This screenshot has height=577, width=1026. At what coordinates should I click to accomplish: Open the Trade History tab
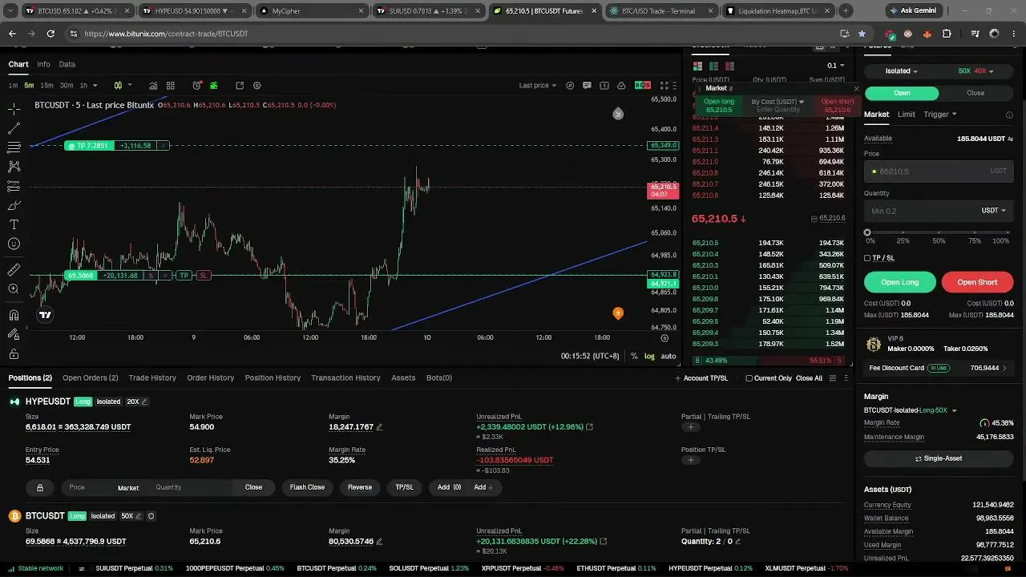pos(152,378)
